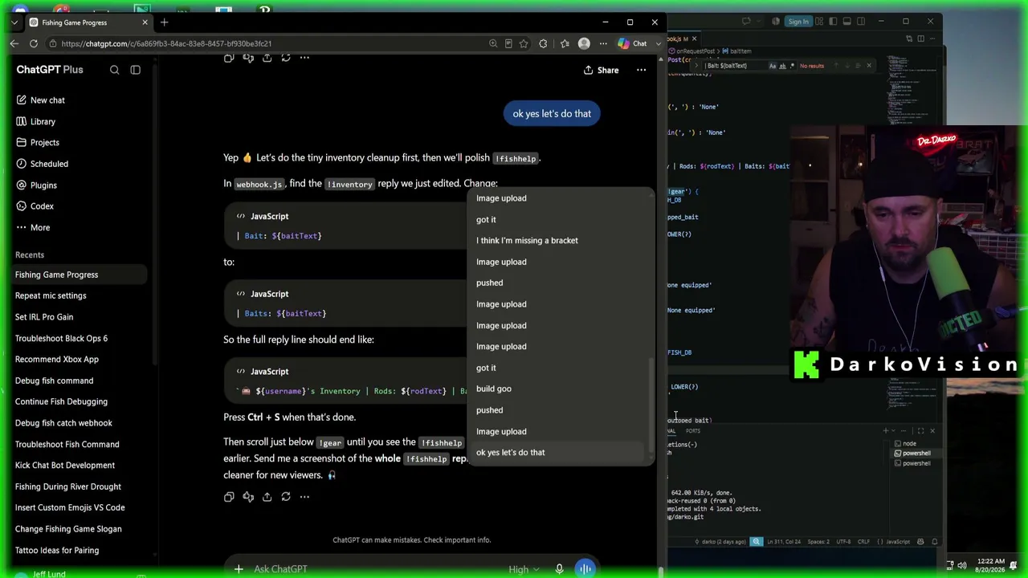Open Plugins in ChatGPT sidebar
Screen dimensions: 1028x578
pyautogui.click(x=36, y=185)
